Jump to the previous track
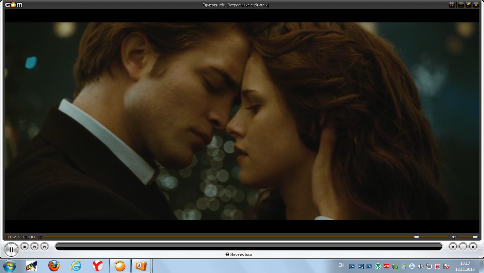 35,246
